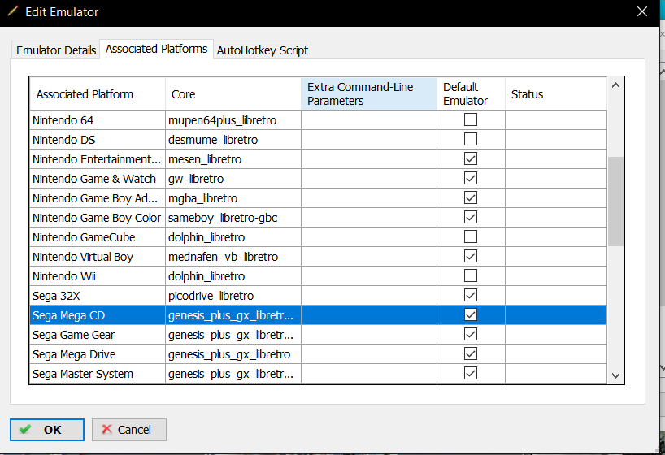Discard changes with the Cancel button
665x455 pixels.
click(129, 430)
